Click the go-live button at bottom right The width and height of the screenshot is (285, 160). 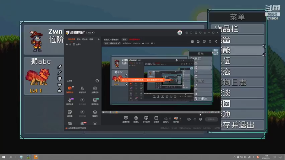click(x=211, y=119)
